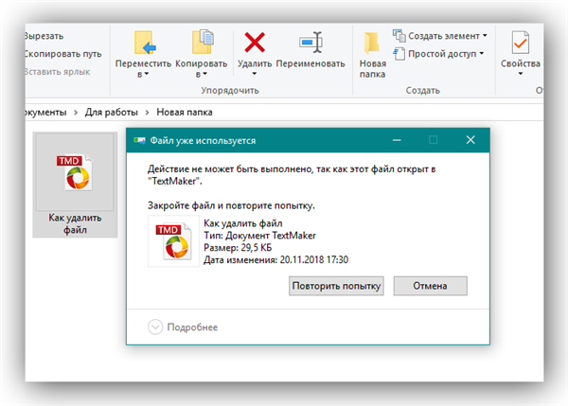Expand the arrow after Для работы breadcrumb
568x406 pixels.
click(x=147, y=113)
